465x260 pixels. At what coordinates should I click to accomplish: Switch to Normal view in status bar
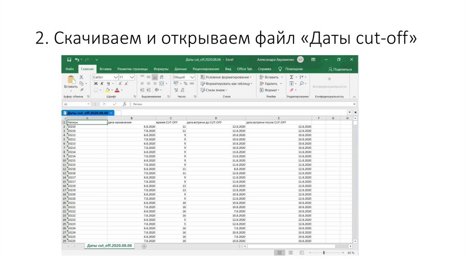click(x=279, y=253)
